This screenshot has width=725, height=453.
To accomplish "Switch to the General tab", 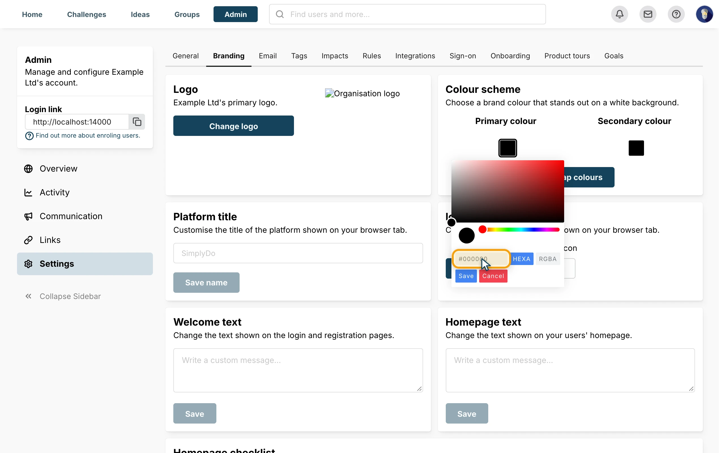I will click(x=185, y=56).
